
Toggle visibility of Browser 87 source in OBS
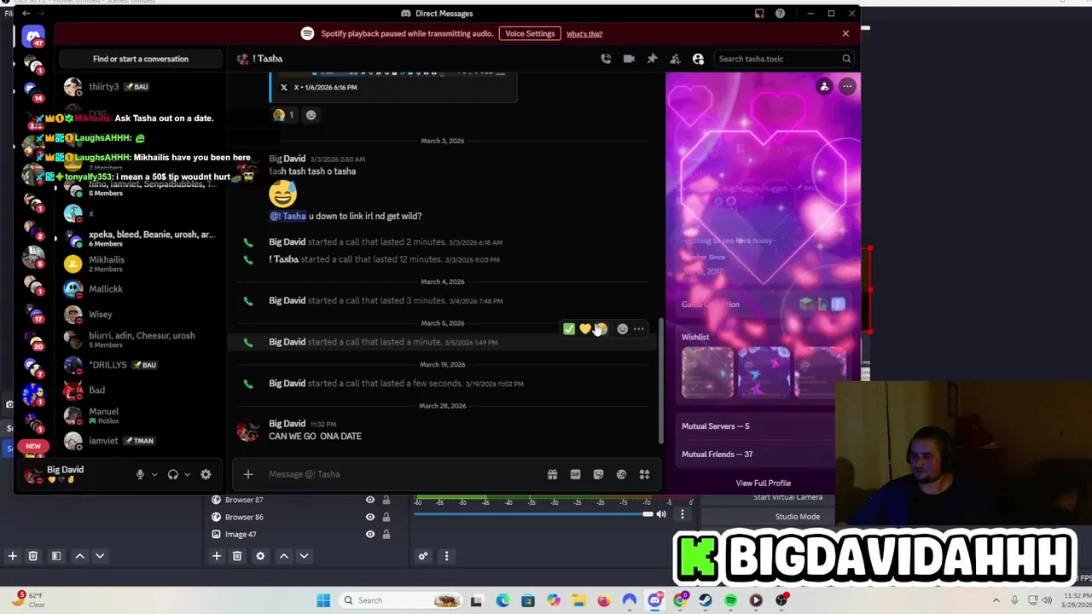[x=370, y=500]
